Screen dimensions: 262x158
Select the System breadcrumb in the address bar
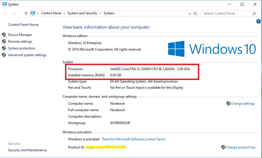(x=109, y=13)
